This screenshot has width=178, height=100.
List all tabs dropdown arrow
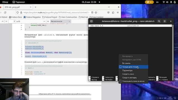(109, 7)
